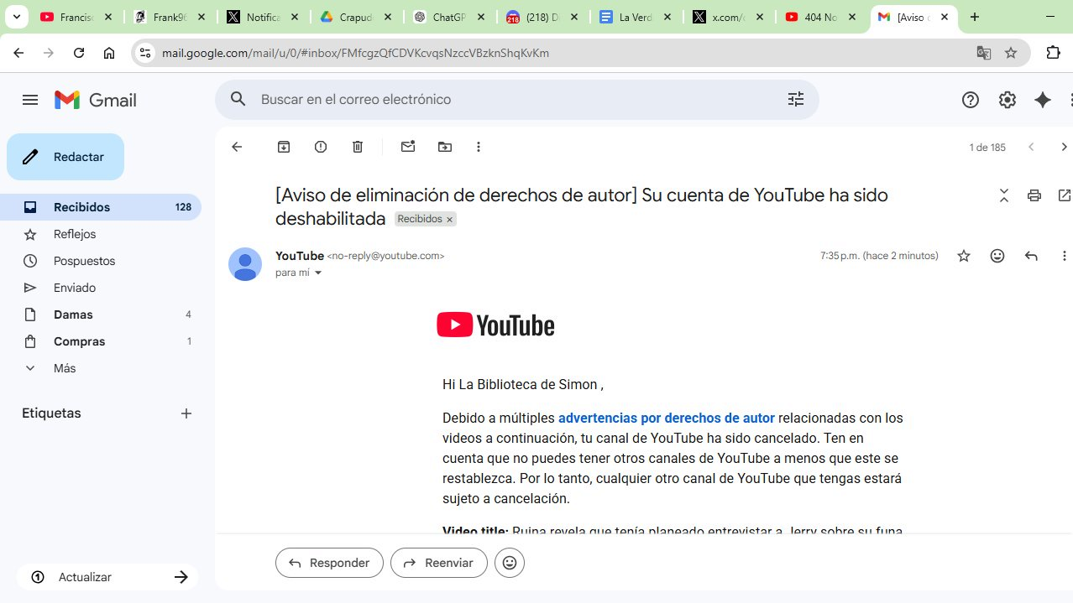Translate this page icon
1073x603 pixels.
tap(984, 53)
